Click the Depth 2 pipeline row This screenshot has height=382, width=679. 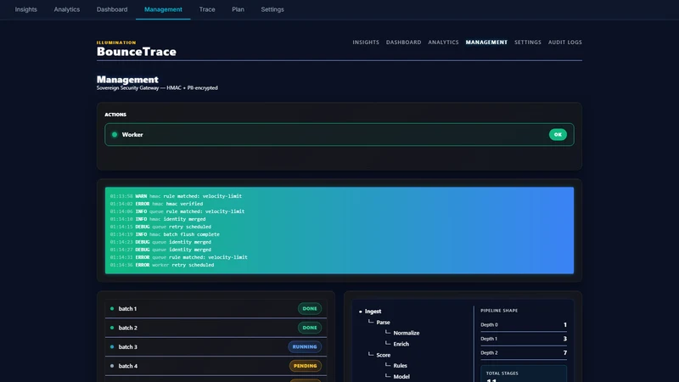pos(524,353)
